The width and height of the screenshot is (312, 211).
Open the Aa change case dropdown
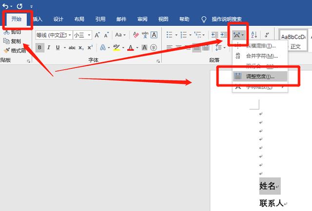(120, 35)
